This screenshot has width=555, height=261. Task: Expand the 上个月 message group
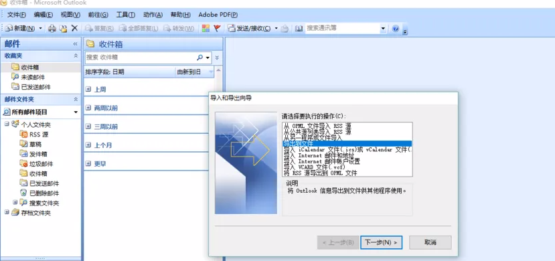click(x=88, y=145)
